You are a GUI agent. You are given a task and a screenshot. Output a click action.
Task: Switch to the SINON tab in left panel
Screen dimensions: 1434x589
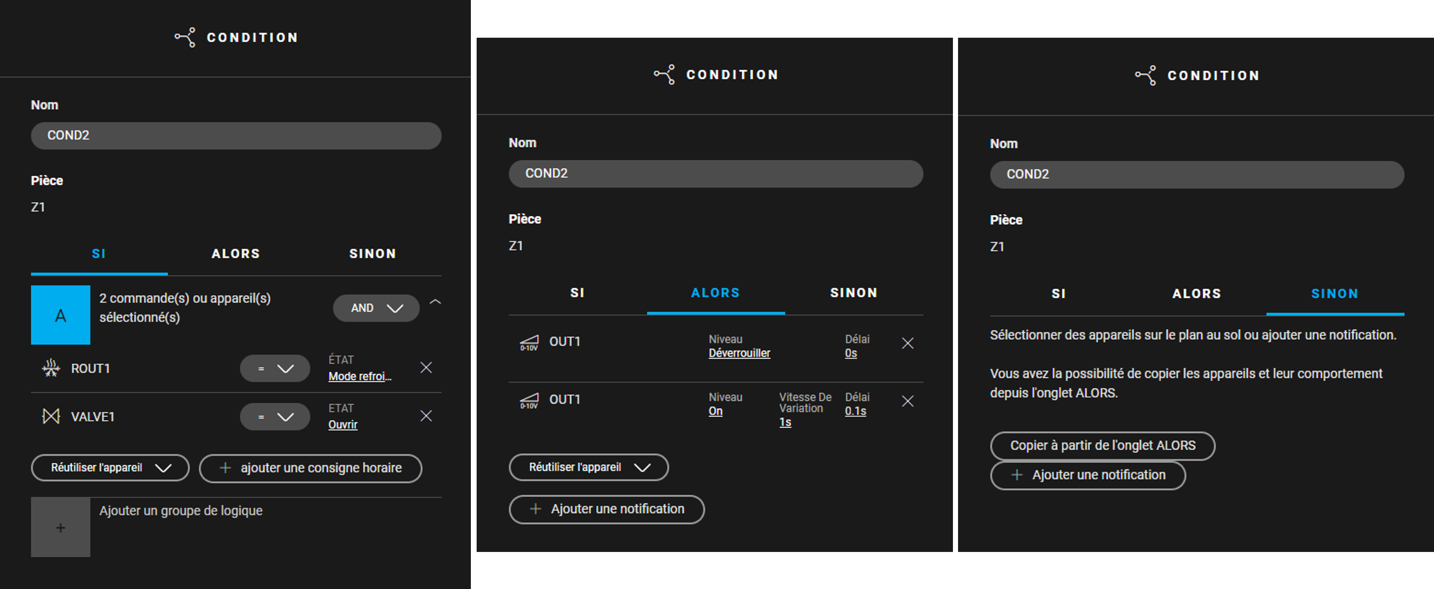pyautogui.click(x=373, y=254)
